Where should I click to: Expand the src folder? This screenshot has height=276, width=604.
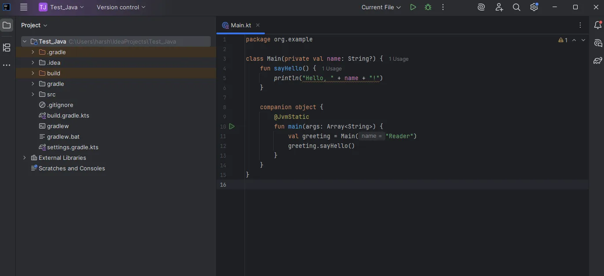(33, 94)
